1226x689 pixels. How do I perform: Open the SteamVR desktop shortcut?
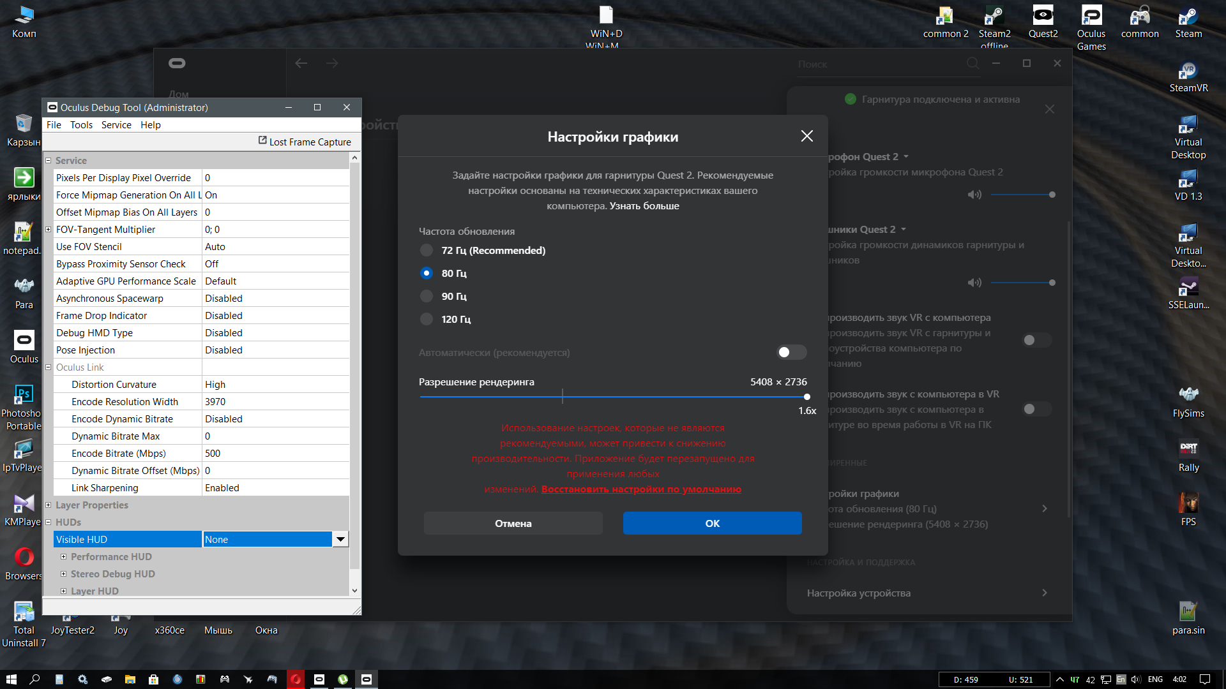[1188, 77]
